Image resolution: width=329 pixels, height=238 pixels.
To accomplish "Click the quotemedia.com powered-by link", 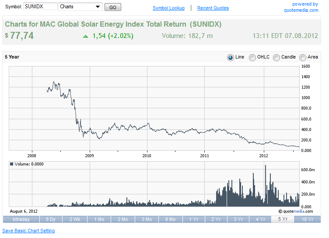I will coord(305,10).
